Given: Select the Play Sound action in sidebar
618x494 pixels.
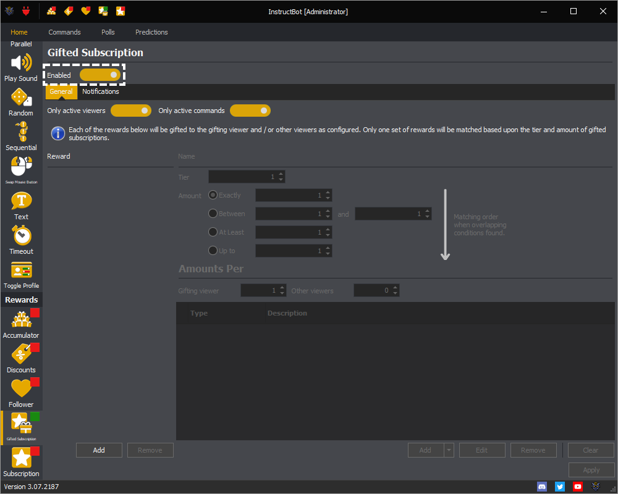Looking at the screenshot, I should tap(21, 68).
